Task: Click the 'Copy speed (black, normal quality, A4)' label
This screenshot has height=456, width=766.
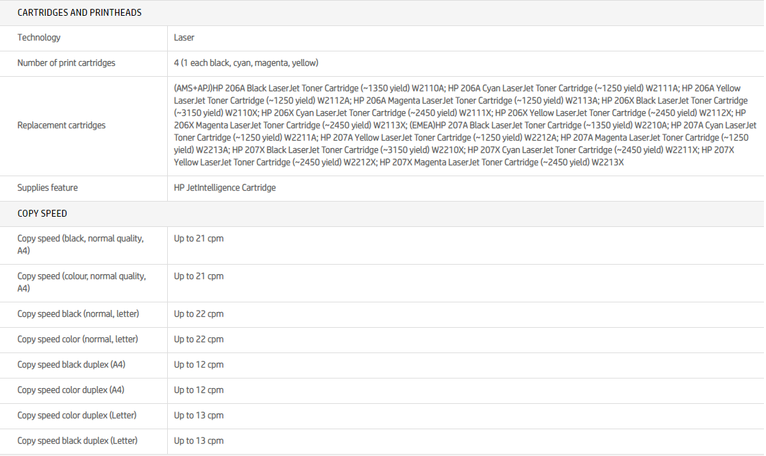Action: tap(81, 245)
